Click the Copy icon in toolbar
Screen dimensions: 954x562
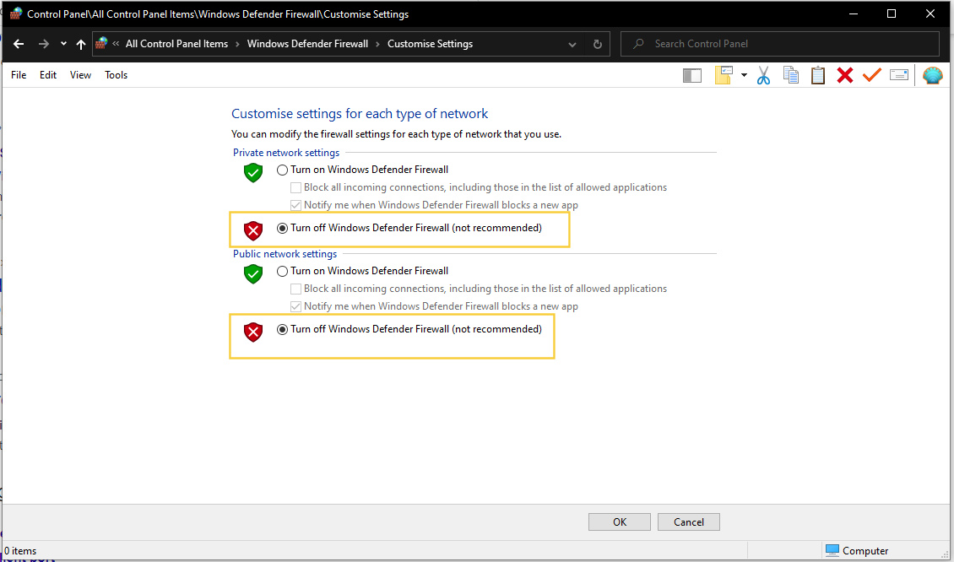[x=791, y=76]
